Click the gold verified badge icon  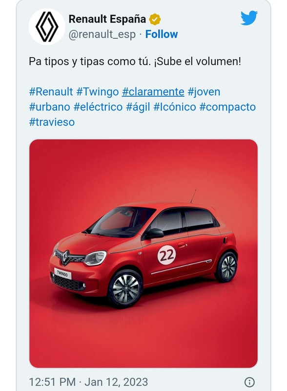155,20
